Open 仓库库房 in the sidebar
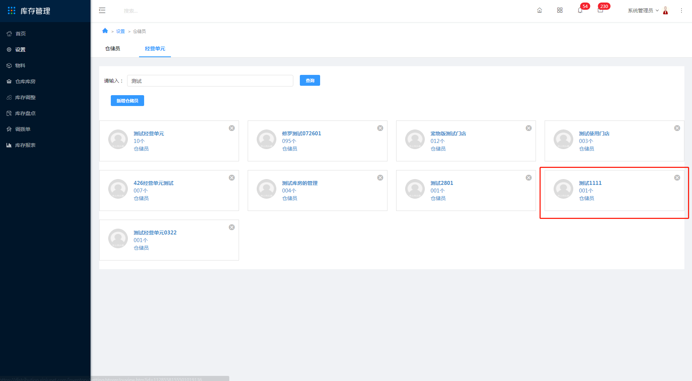Screen dimensions: 692x381 click(x=45, y=81)
